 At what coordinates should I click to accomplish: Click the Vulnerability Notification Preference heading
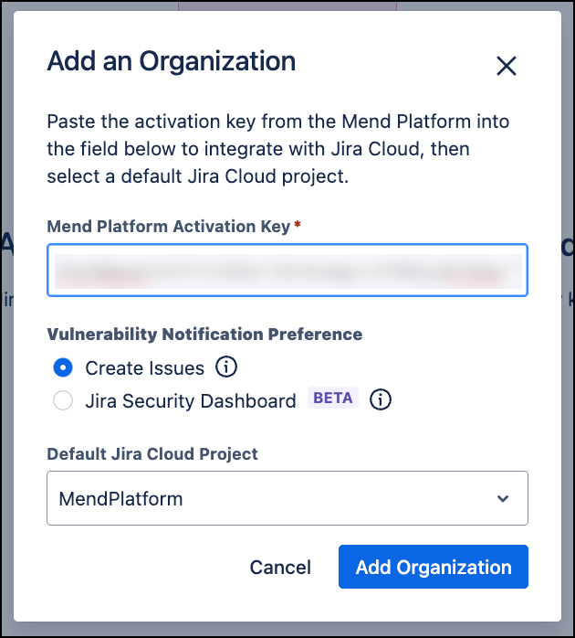(204, 334)
